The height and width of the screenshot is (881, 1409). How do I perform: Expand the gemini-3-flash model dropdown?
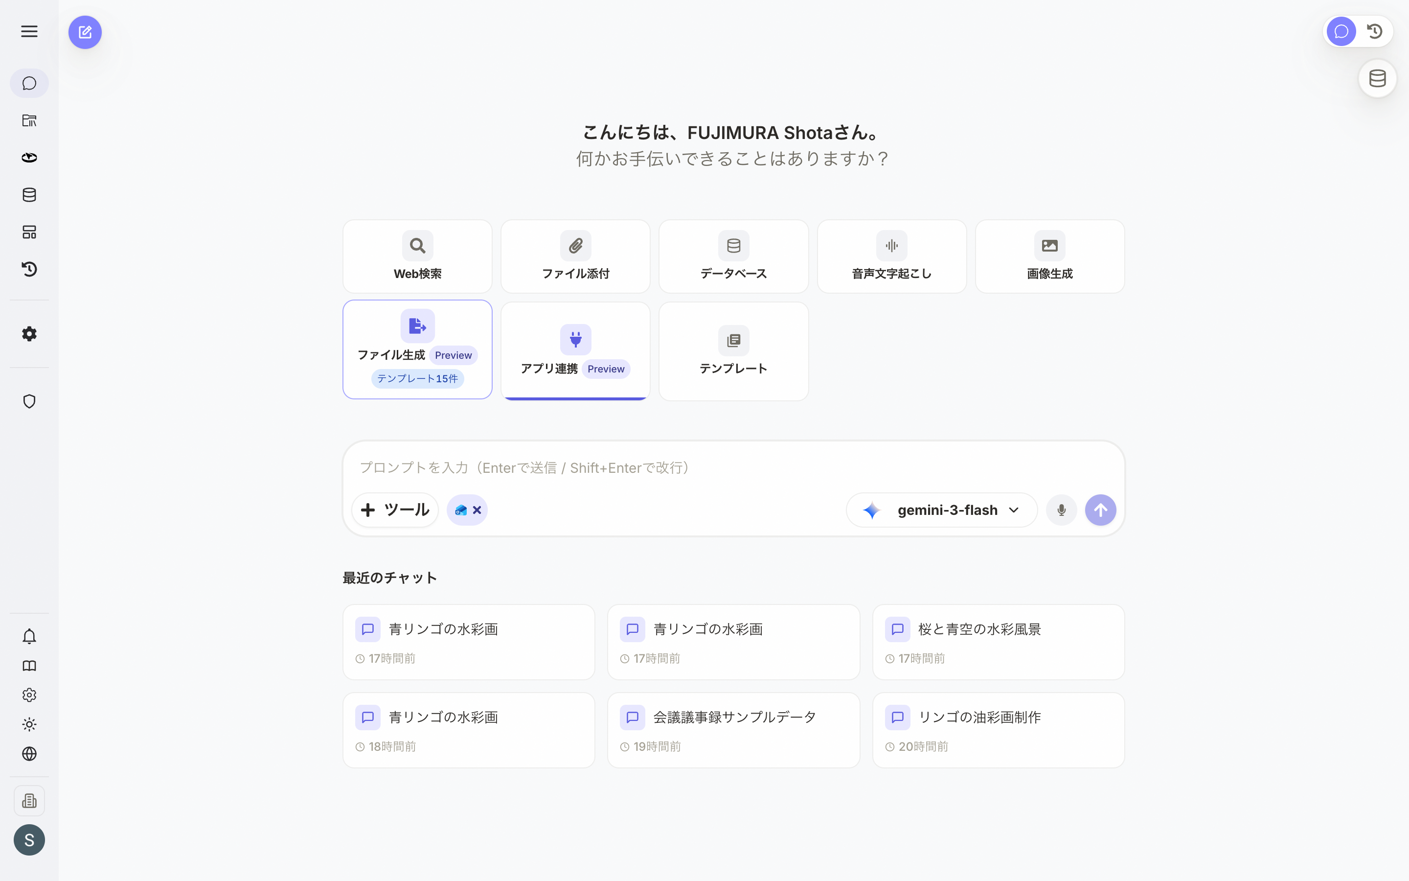(x=941, y=510)
